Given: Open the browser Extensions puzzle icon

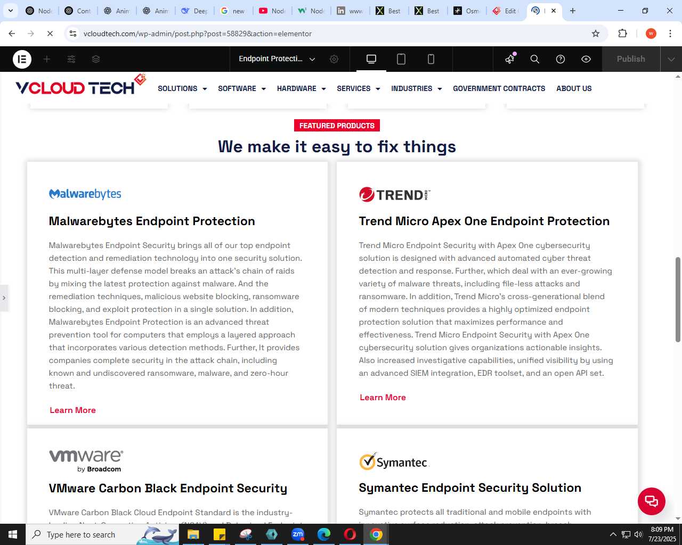Looking at the screenshot, I should coord(622,34).
